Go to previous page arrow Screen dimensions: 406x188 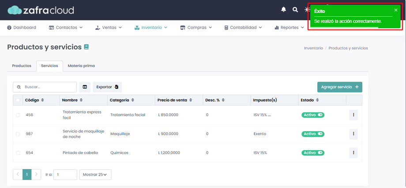click(x=18, y=174)
